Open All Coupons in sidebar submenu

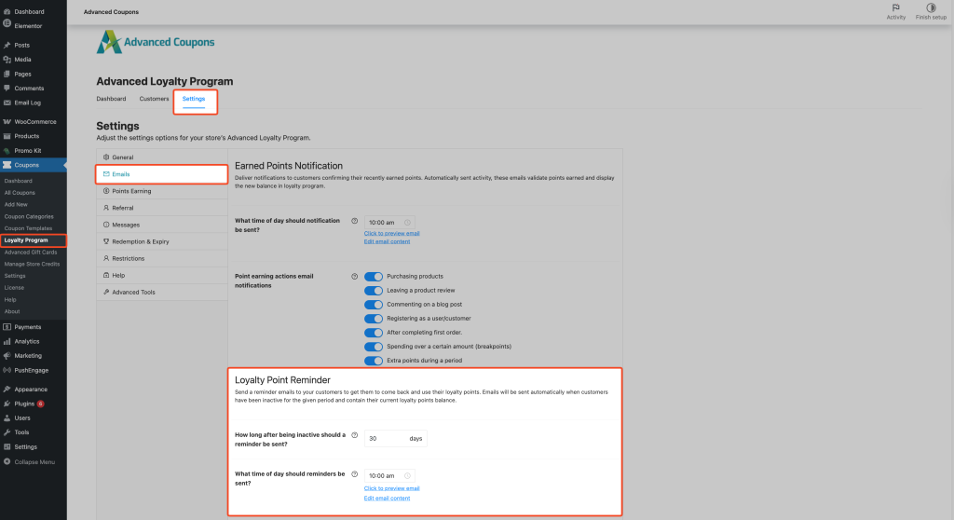(20, 192)
